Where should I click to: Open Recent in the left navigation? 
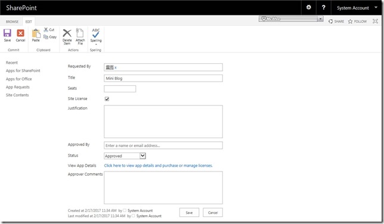[12, 63]
